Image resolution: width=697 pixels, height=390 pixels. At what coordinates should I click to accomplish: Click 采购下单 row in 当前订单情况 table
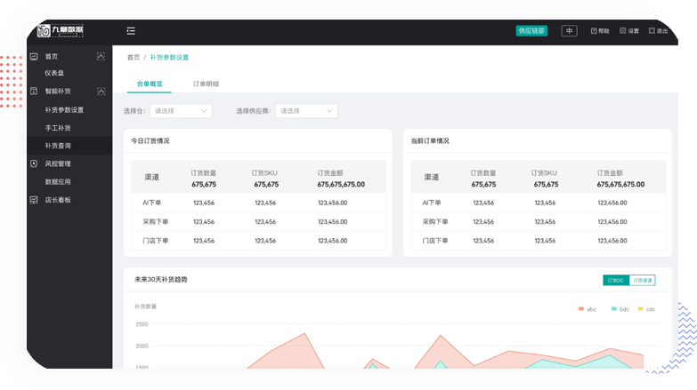pyautogui.click(x=539, y=221)
